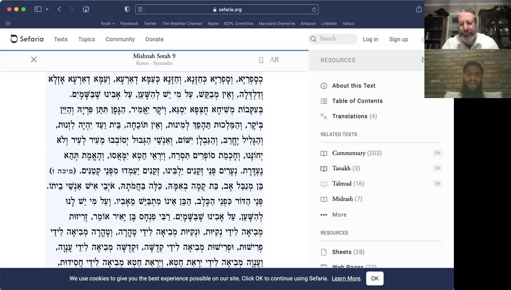This screenshot has height=290, width=511.
Task: Click the sefaria.org address bar
Action: tap(227, 10)
